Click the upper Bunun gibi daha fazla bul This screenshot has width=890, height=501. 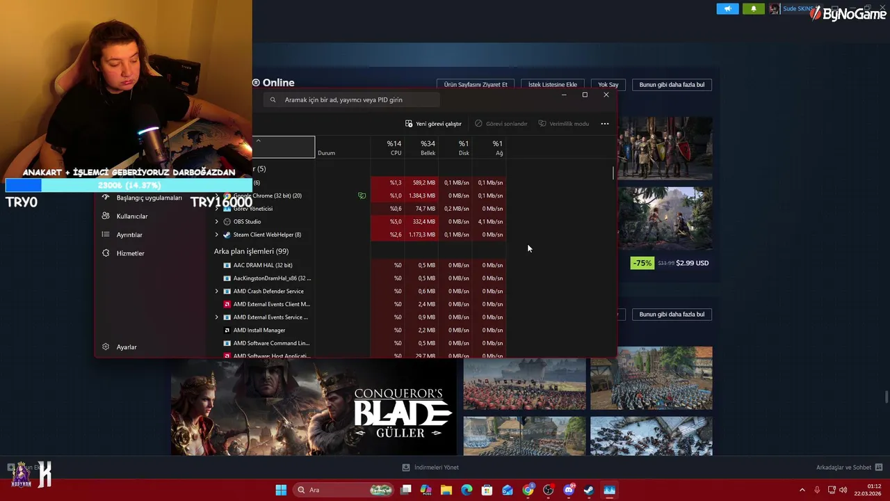click(x=672, y=85)
